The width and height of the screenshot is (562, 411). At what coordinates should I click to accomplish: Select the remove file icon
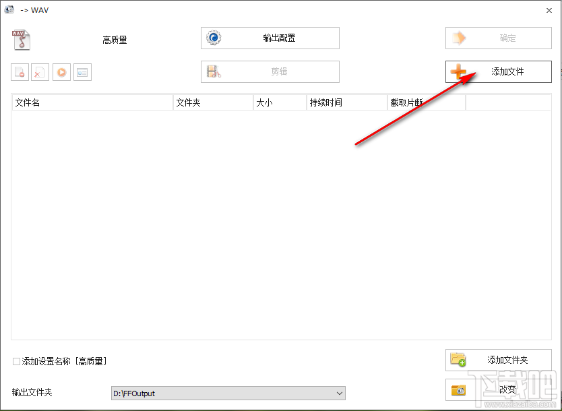coord(20,72)
